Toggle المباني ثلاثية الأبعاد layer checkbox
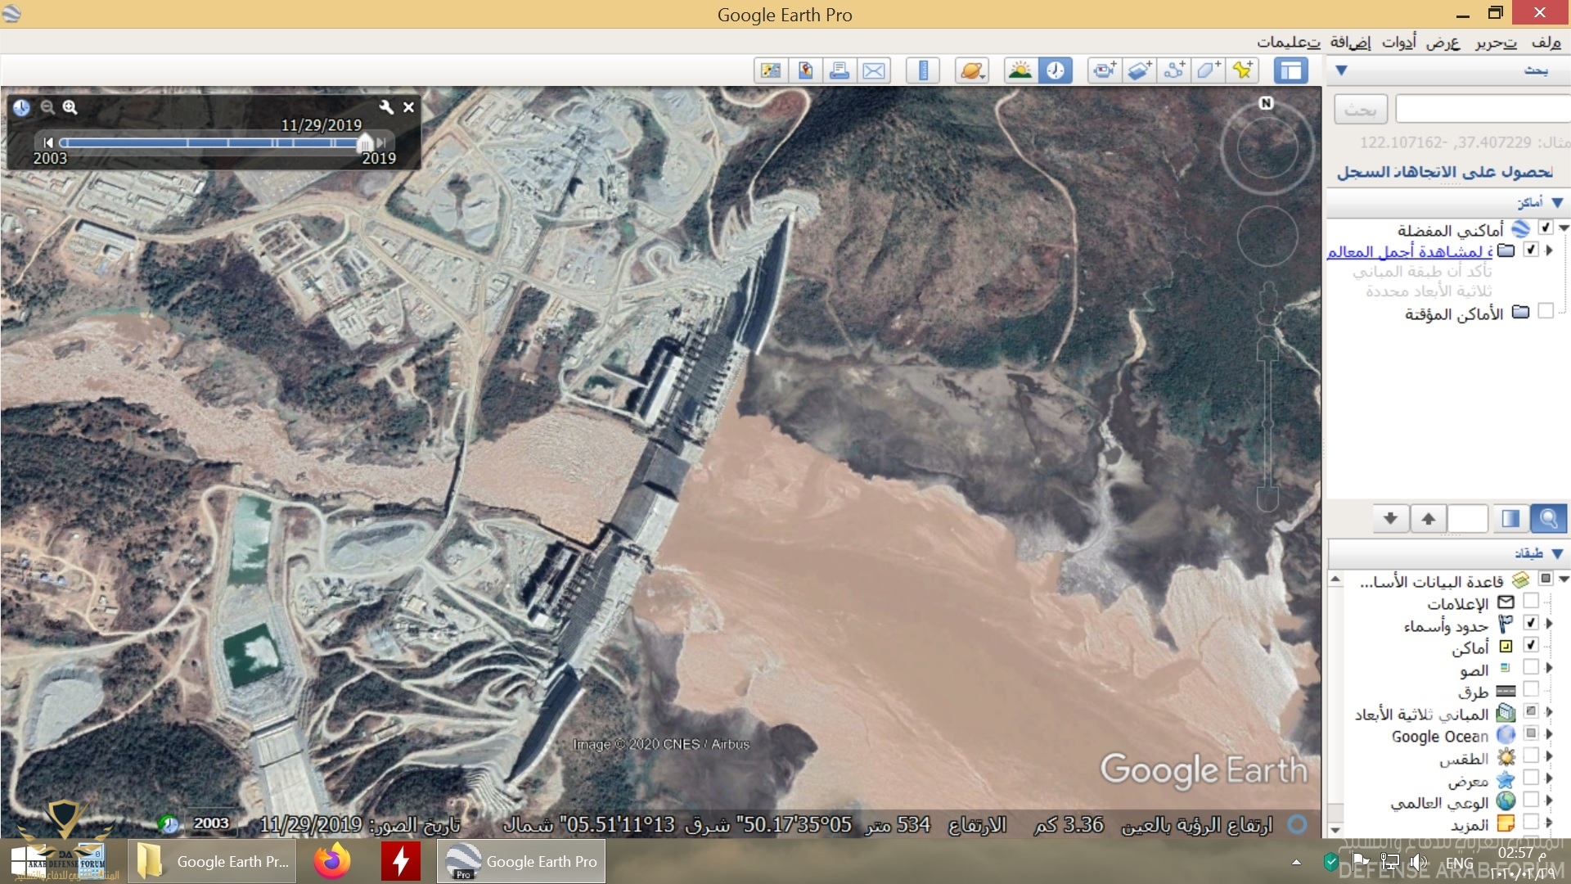This screenshot has height=884, width=1571. point(1531,712)
